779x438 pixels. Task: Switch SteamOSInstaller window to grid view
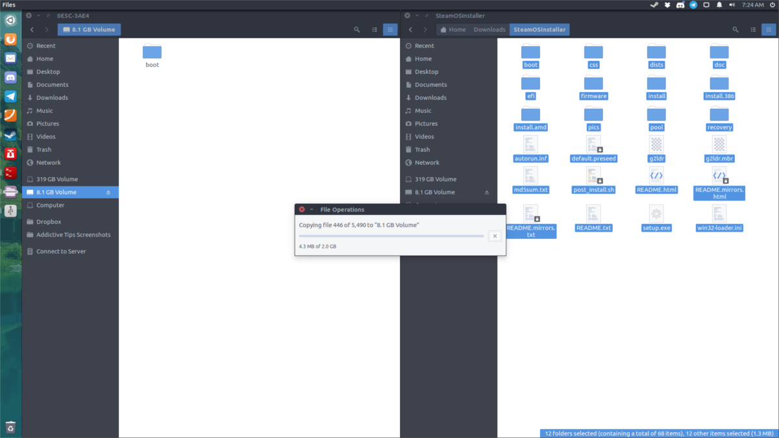coord(769,30)
